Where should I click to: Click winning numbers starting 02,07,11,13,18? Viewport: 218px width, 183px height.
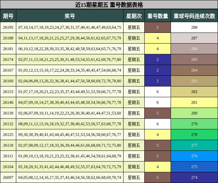click(x=70, y=60)
